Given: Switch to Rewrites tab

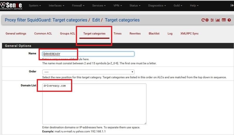Looking at the screenshot, I should coord(135,33).
